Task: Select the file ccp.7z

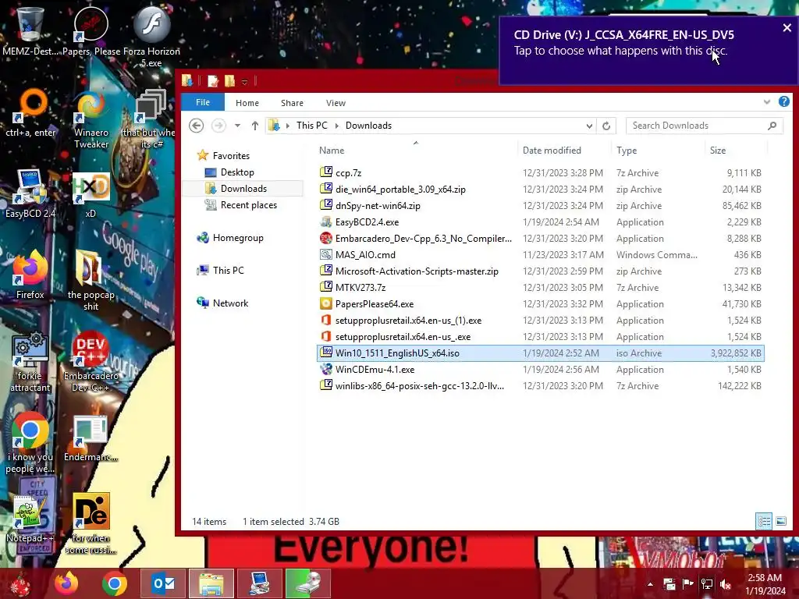Action: (x=540, y=172)
